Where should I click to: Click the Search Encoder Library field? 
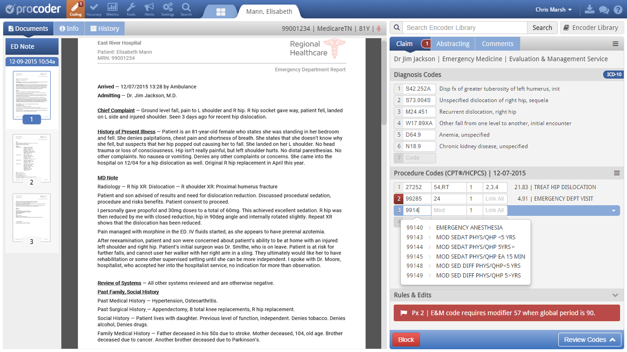[465, 28]
